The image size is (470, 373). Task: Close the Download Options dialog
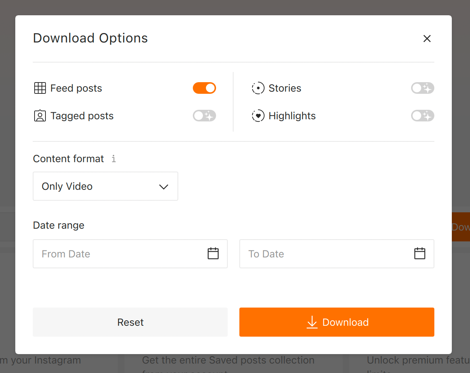tap(427, 39)
